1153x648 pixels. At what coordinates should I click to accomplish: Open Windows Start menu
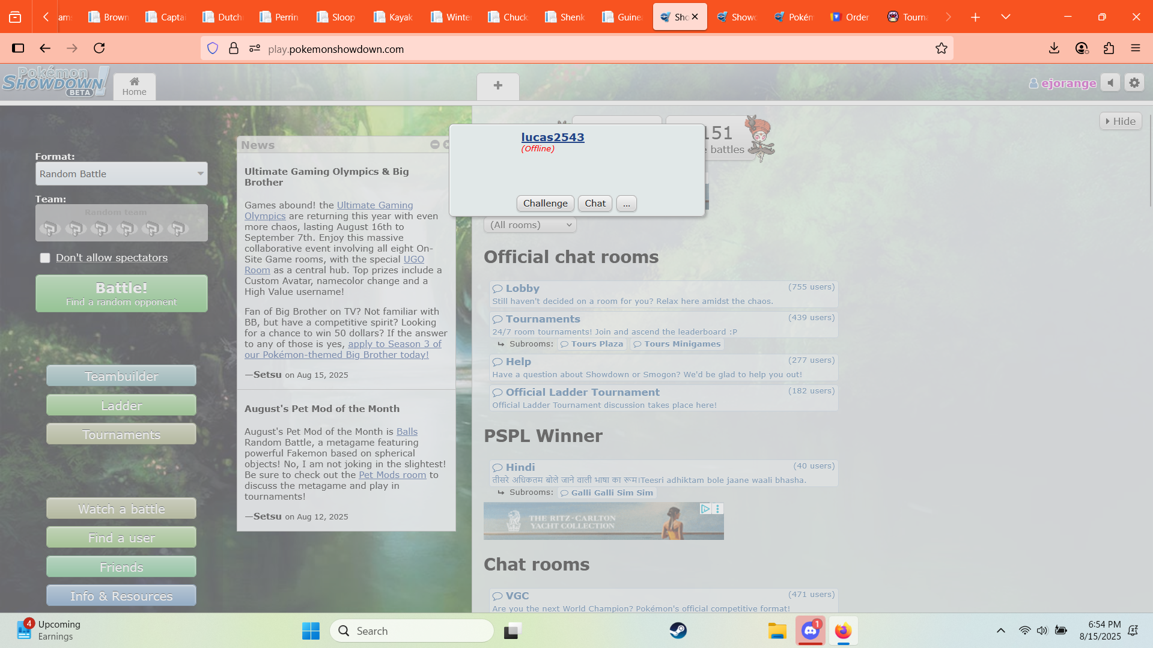[311, 631]
